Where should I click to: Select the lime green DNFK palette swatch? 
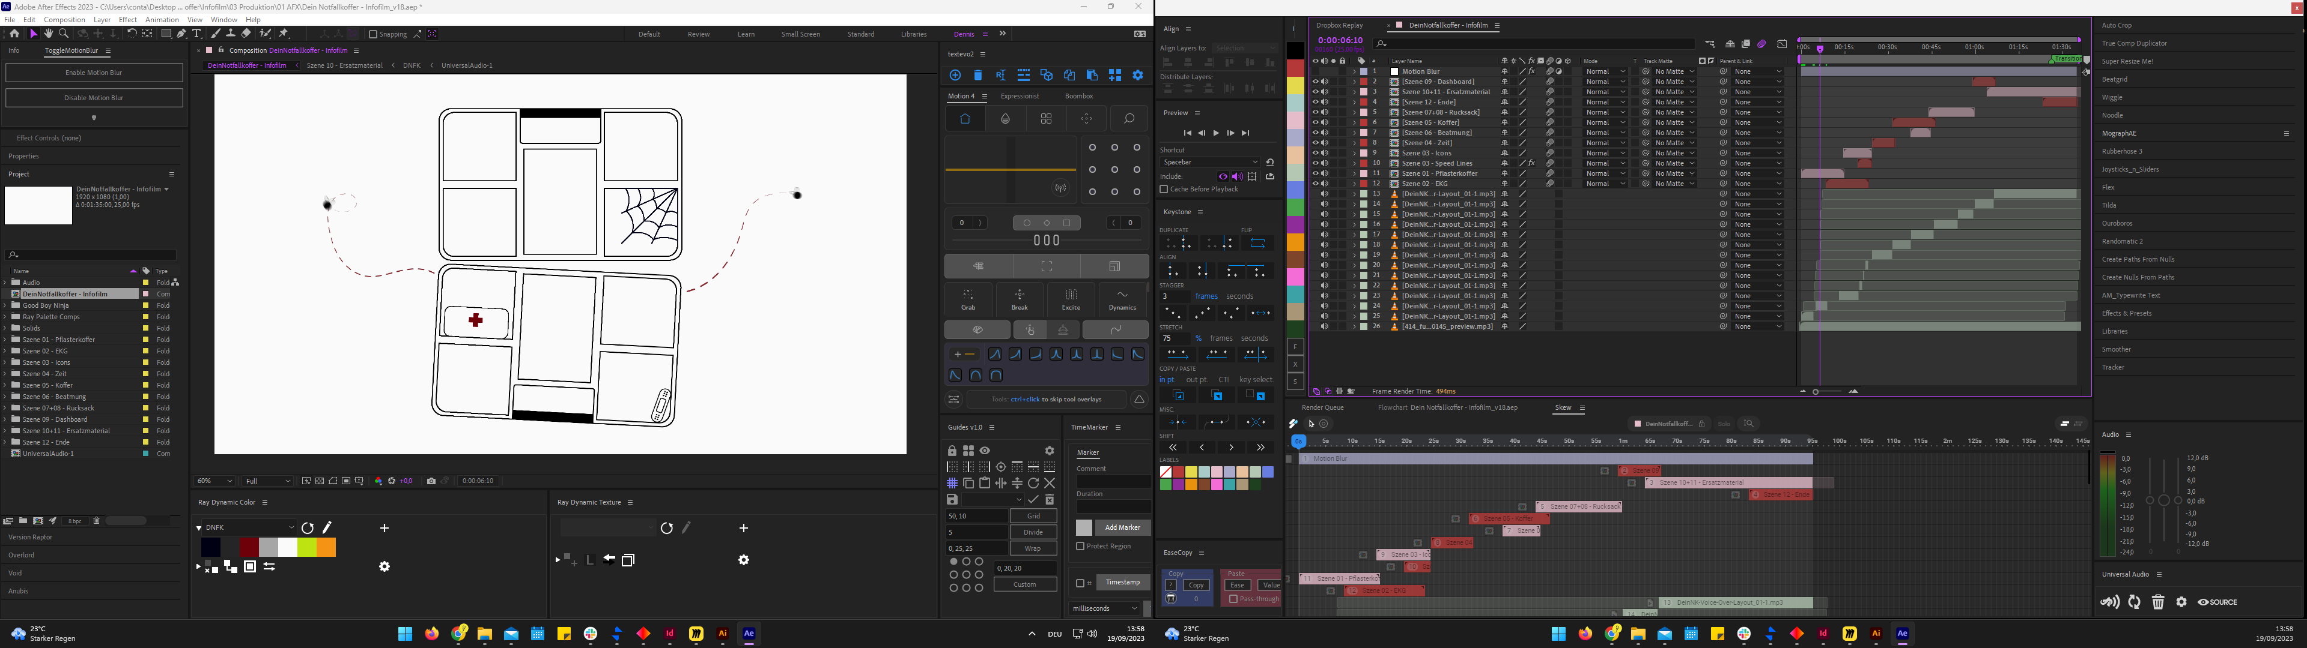point(307,547)
